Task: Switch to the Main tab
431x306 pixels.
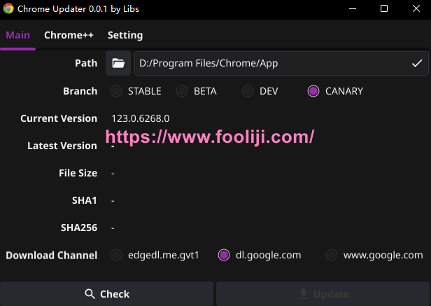Action: click(17, 35)
